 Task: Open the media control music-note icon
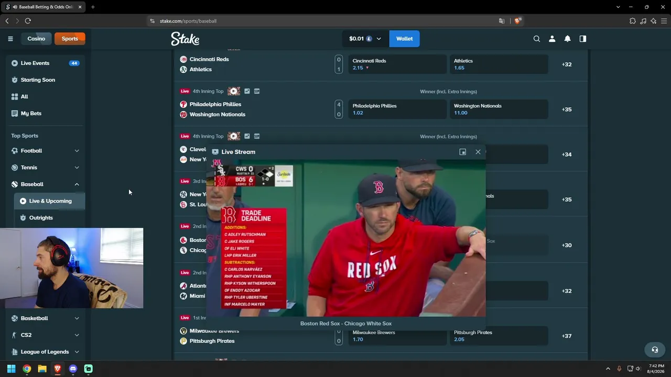click(643, 21)
